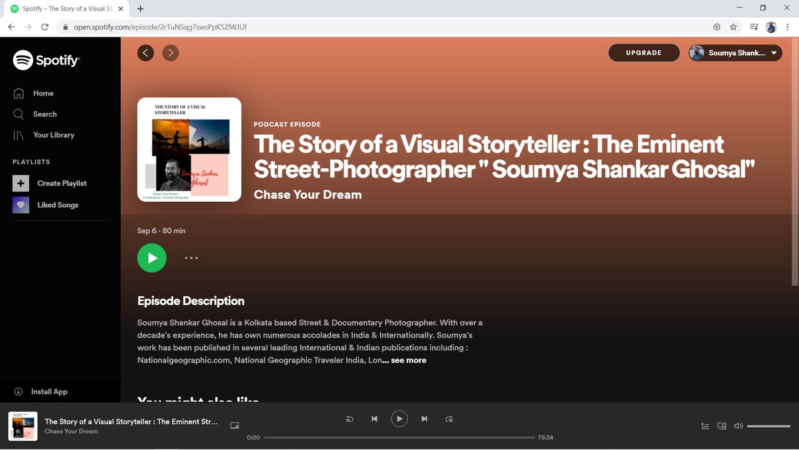Screen dimensions: 799x450
Task: Click the episode cover art thumbnail
Action: point(190,150)
